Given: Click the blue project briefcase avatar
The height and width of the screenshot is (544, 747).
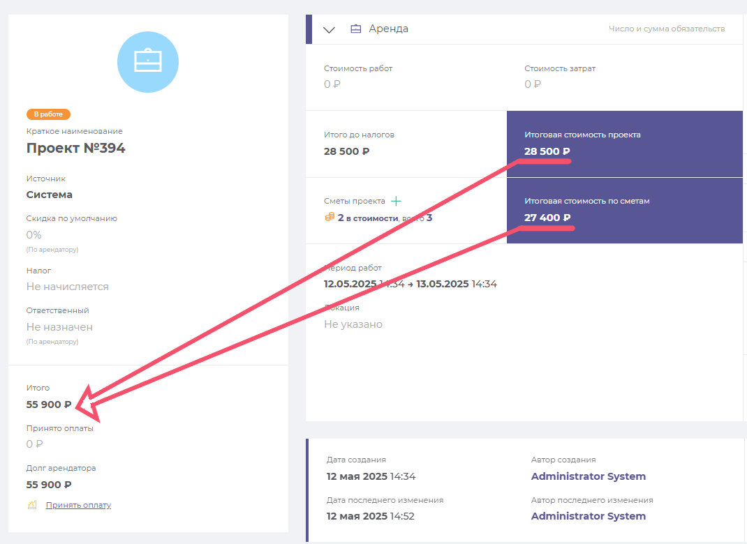Looking at the screenshot, I should [x=148, y=62].
